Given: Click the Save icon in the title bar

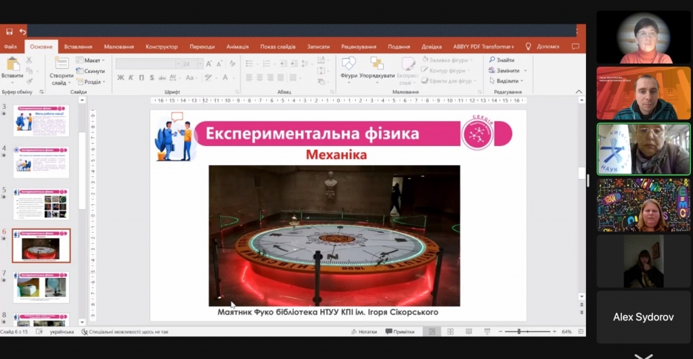Looking at the screenshot, I should coord(9,31).
